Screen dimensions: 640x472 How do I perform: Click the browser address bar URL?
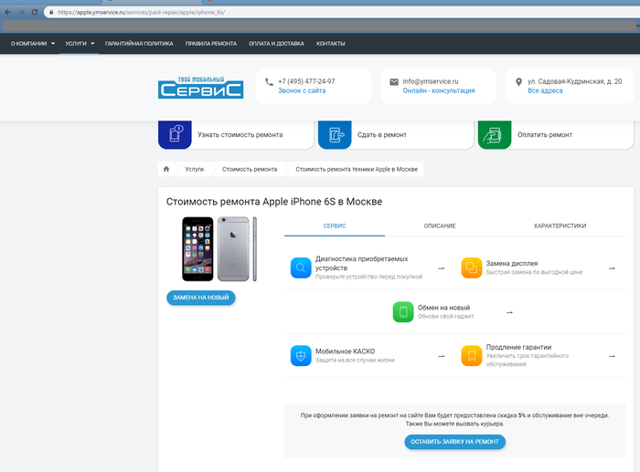146,13
